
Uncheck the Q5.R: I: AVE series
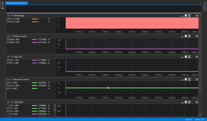click(x=8, y=40)
